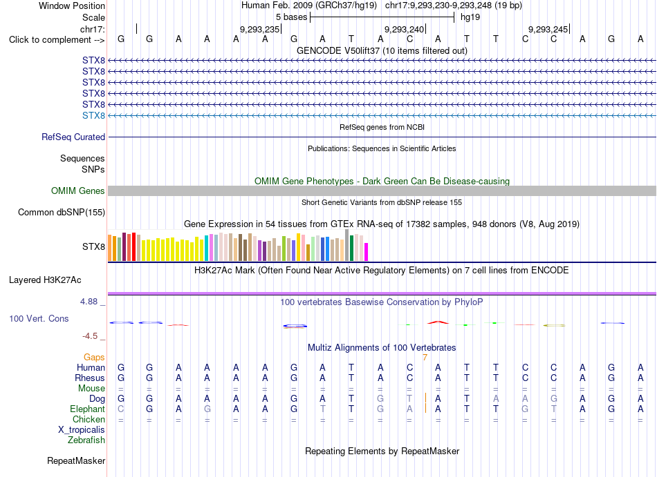
Task: Open the RefSeq Curated track label
Action: click(x=73, y=137)
